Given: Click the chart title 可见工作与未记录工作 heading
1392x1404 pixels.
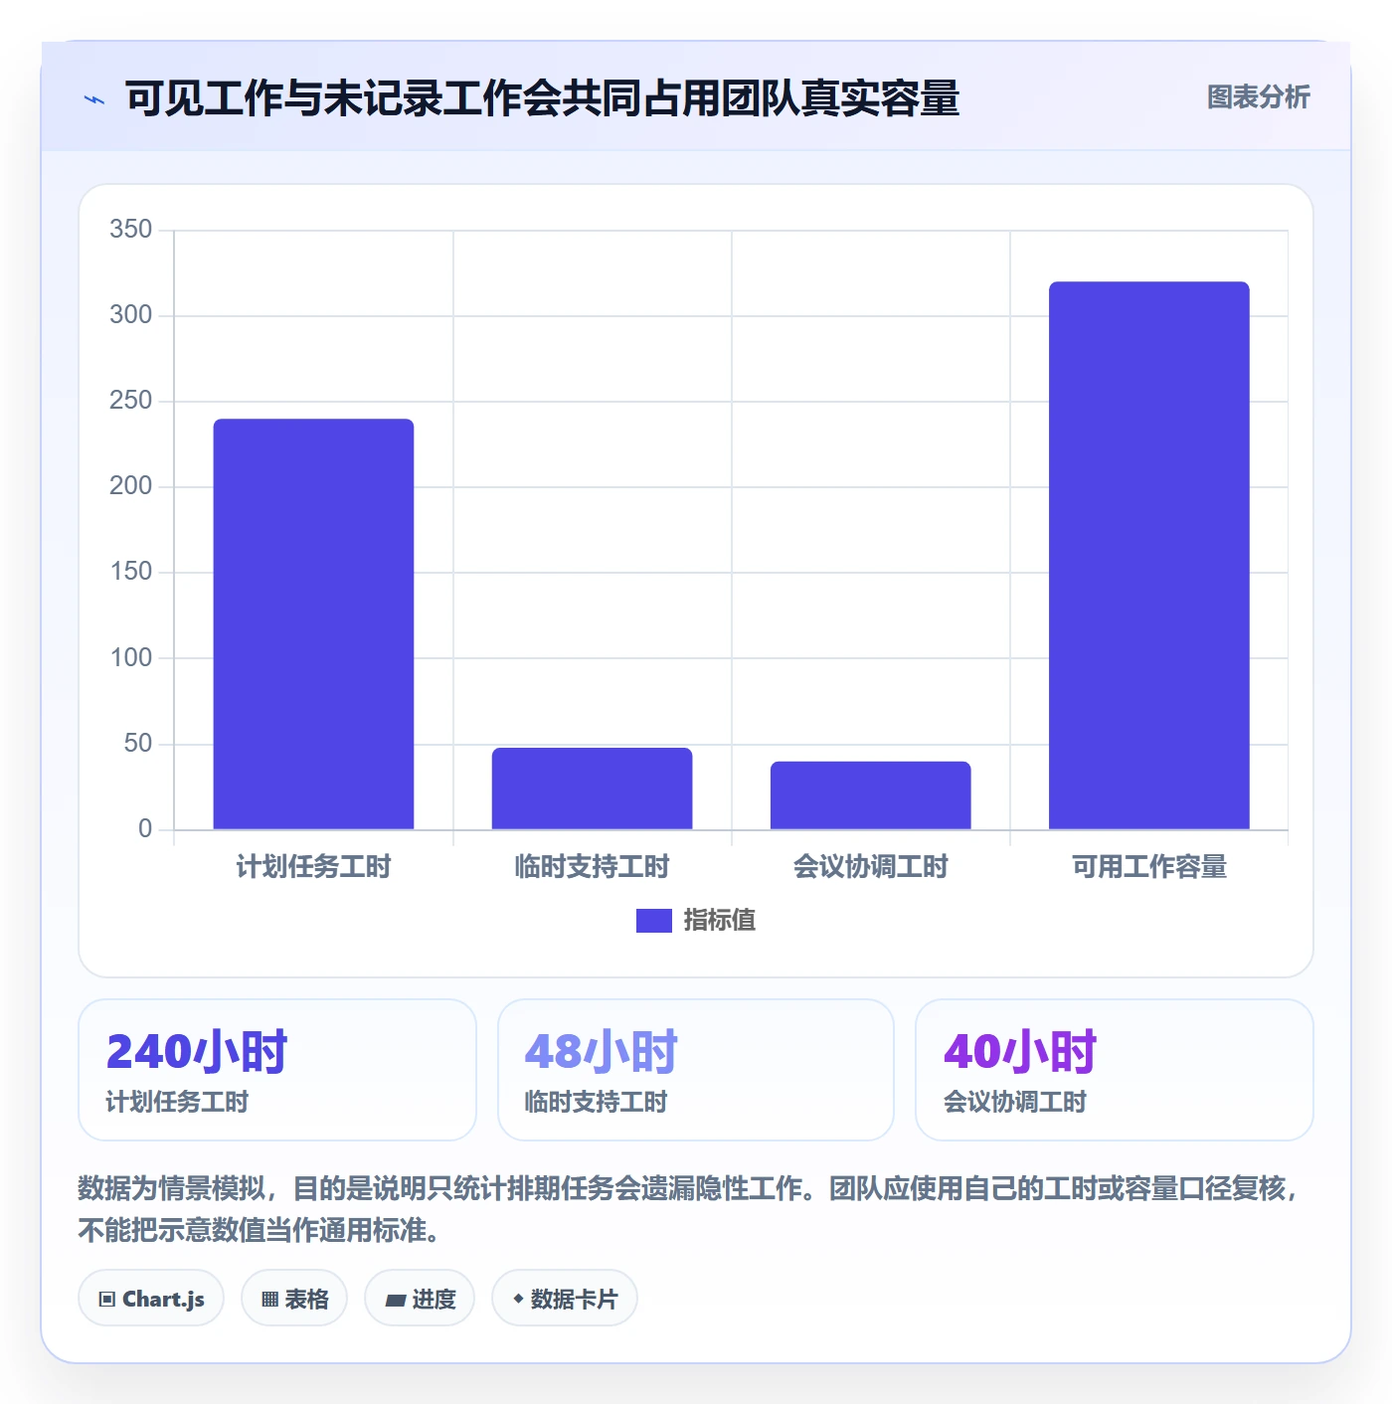Looking at the screenshot, I should pos(542,98).
